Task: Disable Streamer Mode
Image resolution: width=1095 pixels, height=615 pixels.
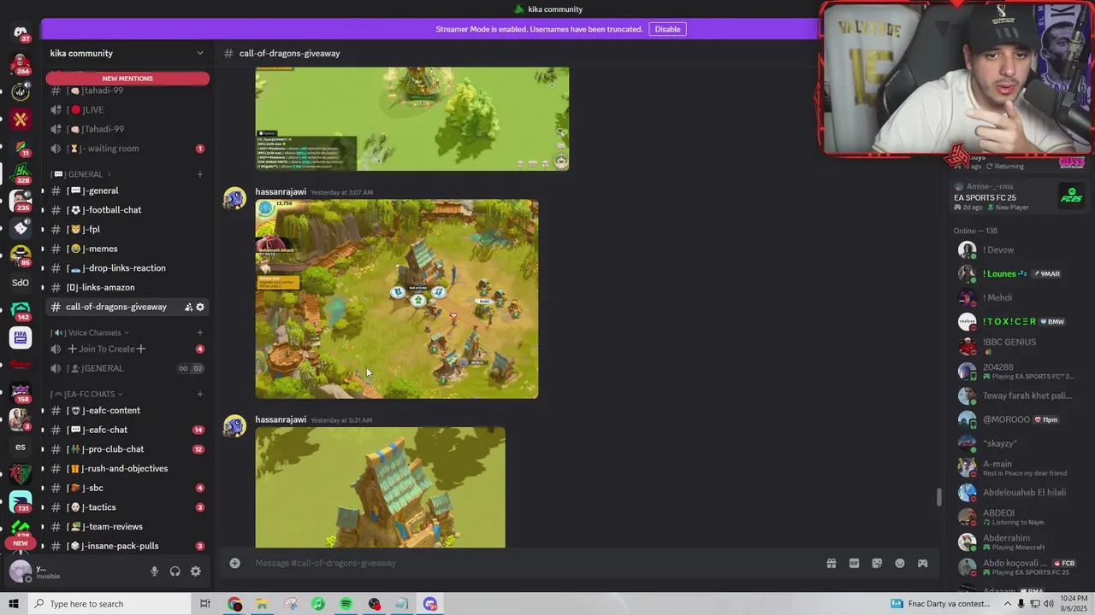Action: tap(667, 29)
